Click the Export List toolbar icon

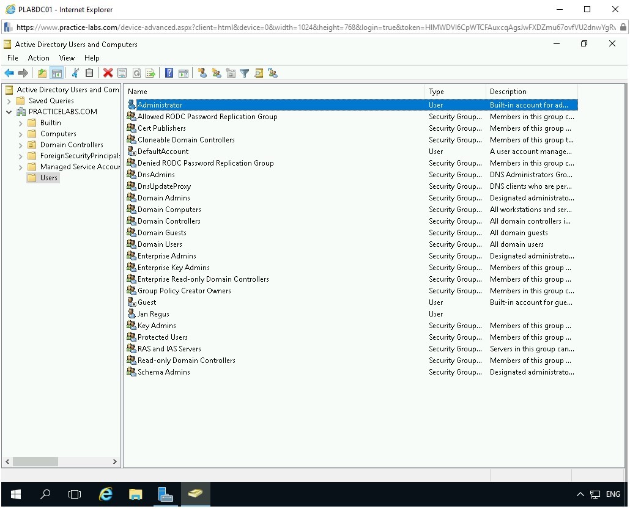click(x=150, y=73)
